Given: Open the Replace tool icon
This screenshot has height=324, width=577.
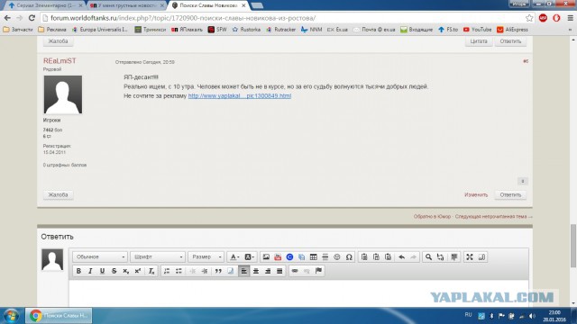Looking at the screenshot, I should 440,256.
